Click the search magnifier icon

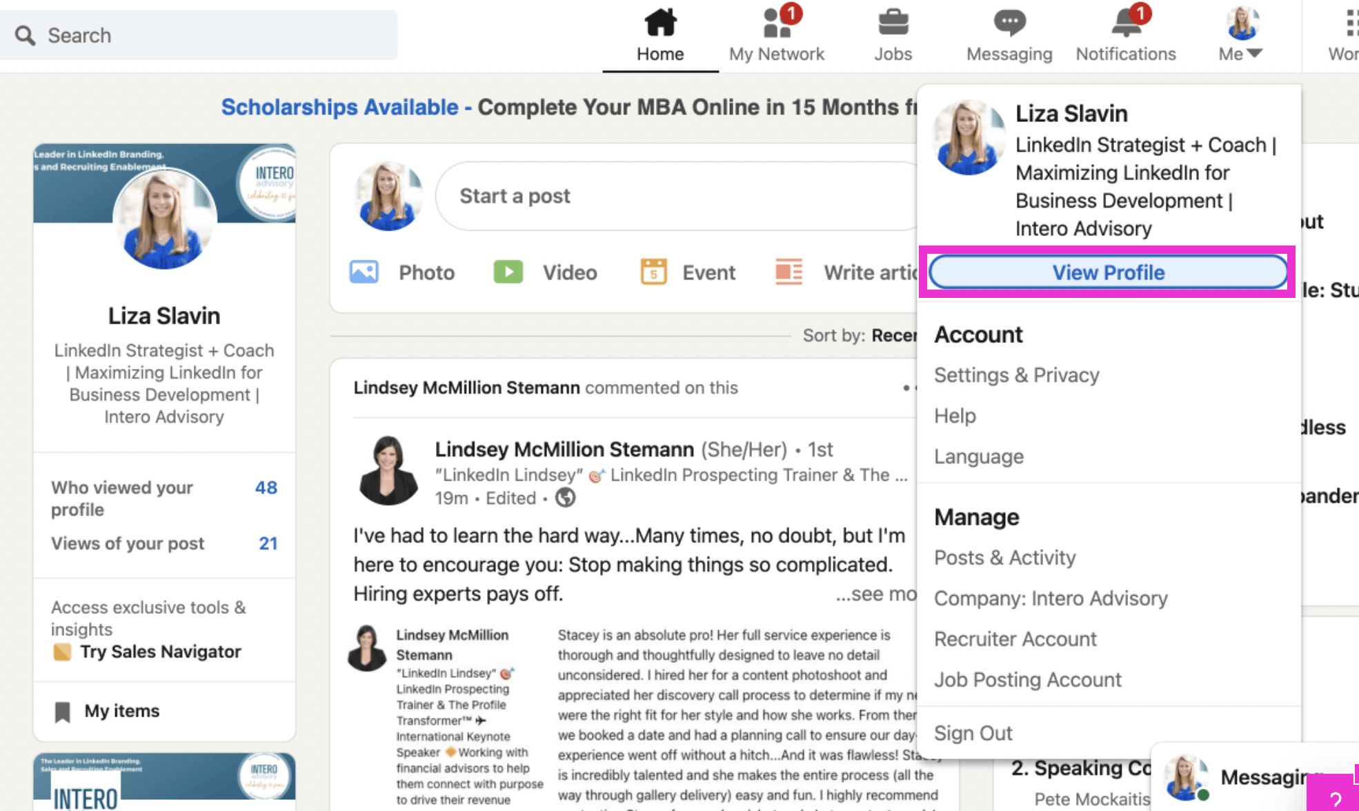pyautogui.click(x=25, y=34)
